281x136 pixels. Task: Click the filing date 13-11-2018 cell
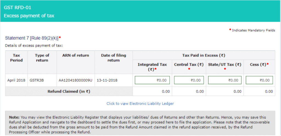click(108, 80)
